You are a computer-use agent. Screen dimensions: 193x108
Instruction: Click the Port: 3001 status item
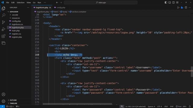(x=181, y=106)
